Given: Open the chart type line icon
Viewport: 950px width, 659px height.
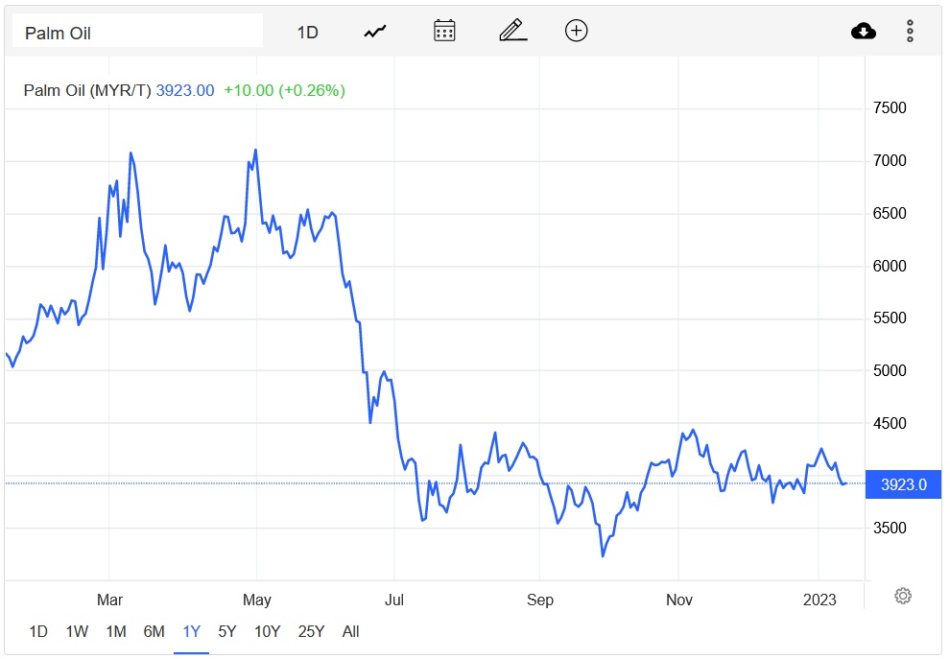Looking at the screenshot, I should pyautogui.click(x=374, y=32).
